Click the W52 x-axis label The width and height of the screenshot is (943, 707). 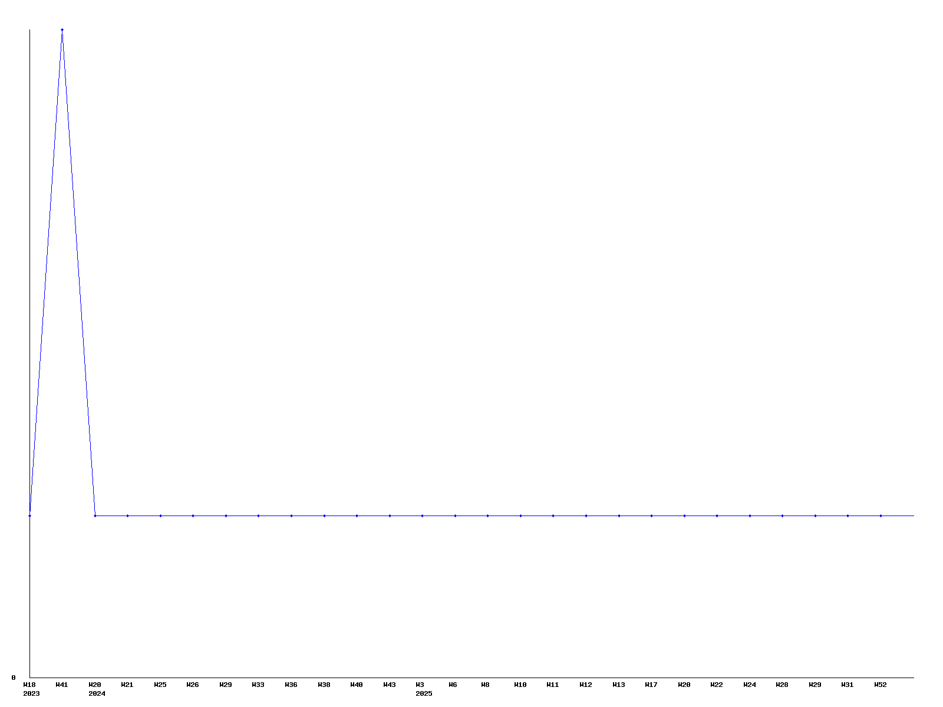[881, 685]
